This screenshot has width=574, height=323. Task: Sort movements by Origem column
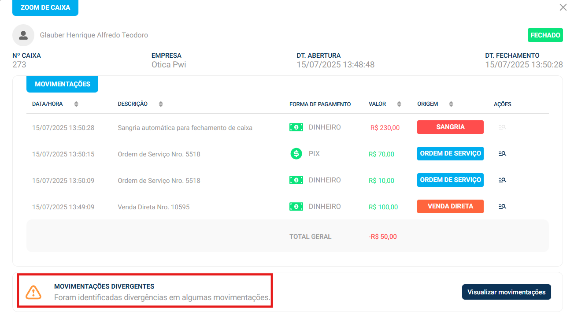point(451,104)
